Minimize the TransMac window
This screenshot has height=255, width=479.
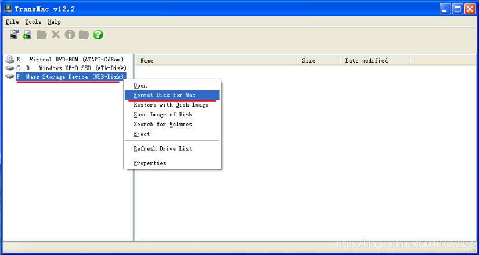click(x=445, y=9)
